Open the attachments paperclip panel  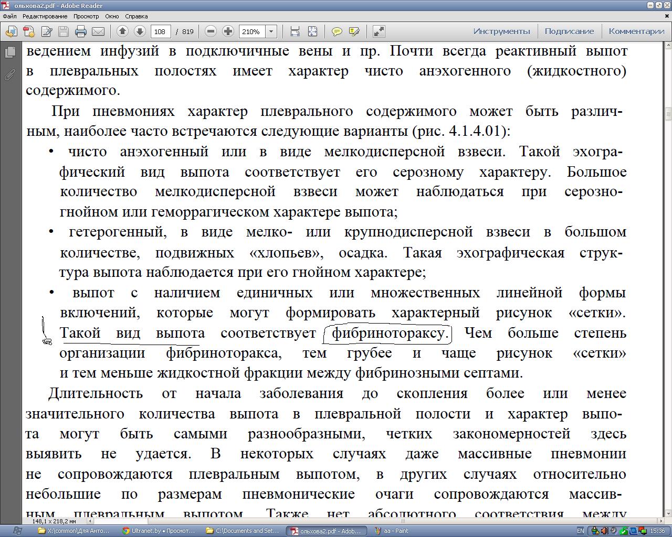(9, 75)
